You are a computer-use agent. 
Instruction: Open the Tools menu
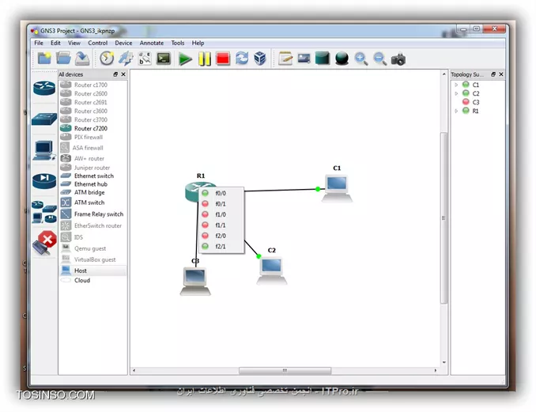[x=178, y=43]
